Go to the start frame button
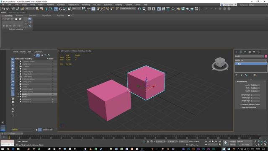 pos(206,141)
